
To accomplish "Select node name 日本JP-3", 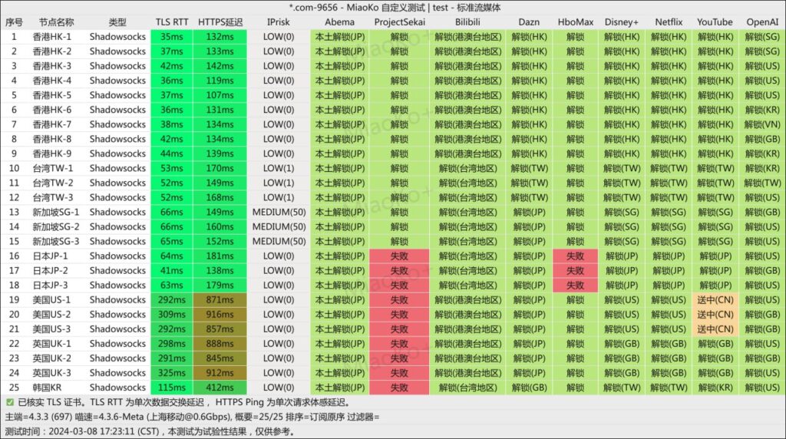I will (x=50, y=286).
